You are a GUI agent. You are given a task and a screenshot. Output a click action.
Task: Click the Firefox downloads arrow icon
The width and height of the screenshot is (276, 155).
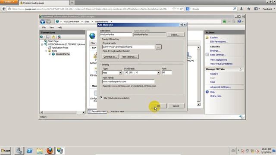point(241,9)
